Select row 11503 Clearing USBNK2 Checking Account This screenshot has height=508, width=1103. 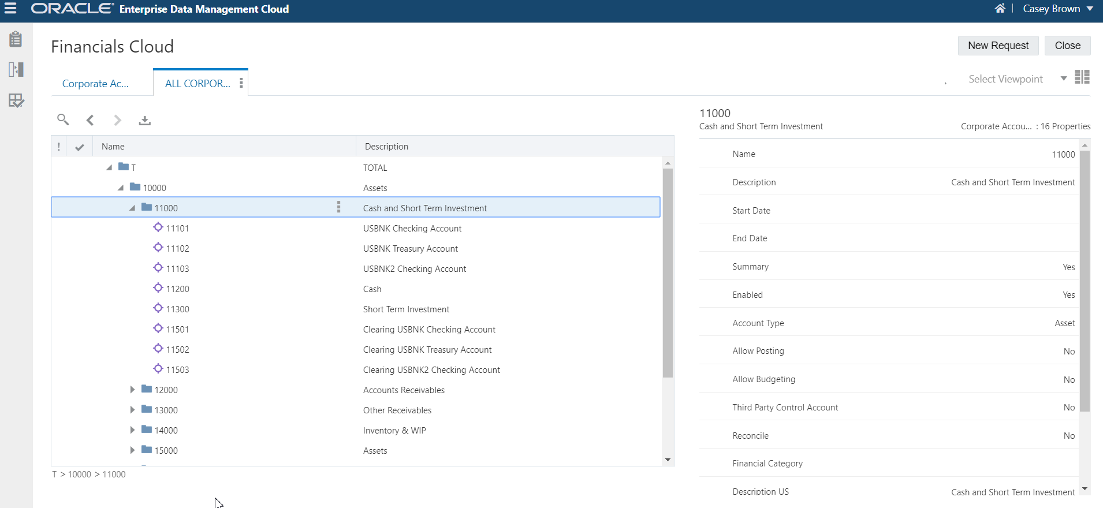[356, 370]
